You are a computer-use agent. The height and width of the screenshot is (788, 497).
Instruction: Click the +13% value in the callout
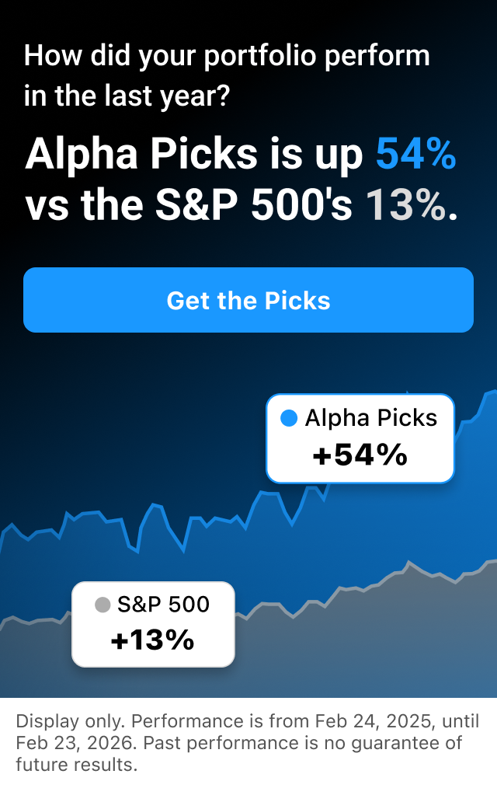152,640
